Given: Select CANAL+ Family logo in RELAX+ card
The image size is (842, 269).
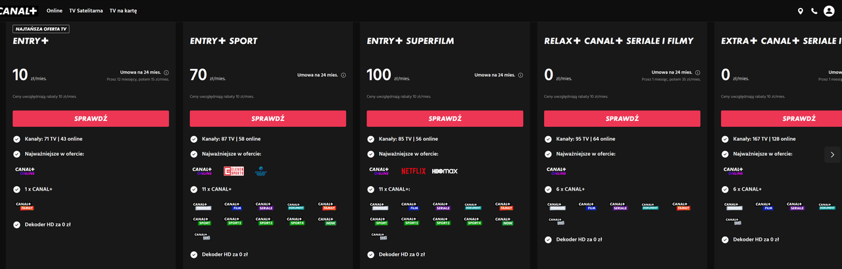Looking at the screenshot, I should click(x=681, y=206).
